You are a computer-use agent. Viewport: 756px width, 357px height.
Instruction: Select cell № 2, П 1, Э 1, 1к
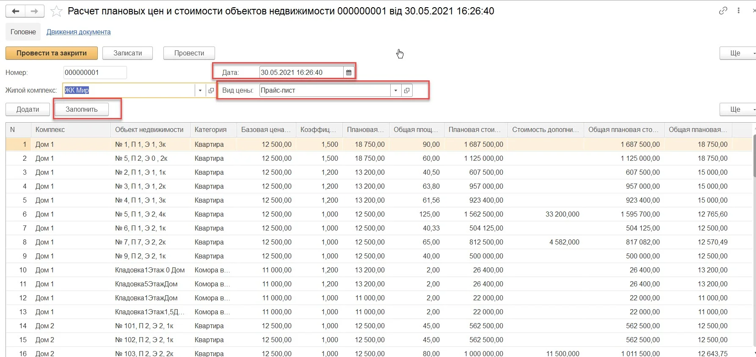click(150, 172)
